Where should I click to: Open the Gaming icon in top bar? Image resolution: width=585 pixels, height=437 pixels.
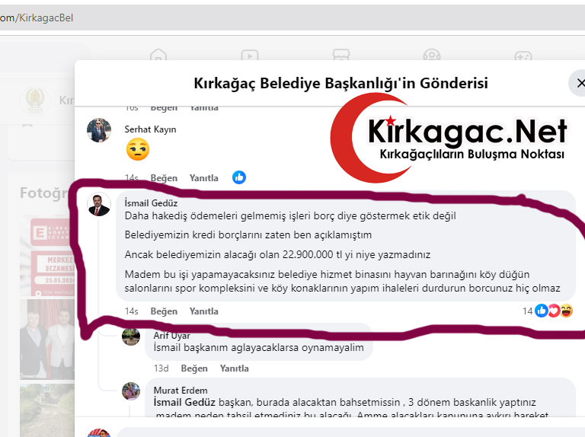(x=523, y=56)
